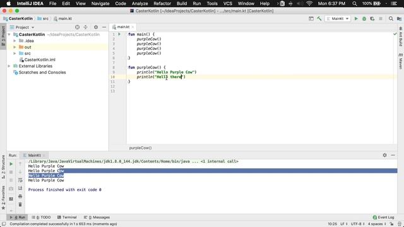Open the Event Log
This screenshot has width=404, height=227.
pyautogui.click(x=383, y=218)
